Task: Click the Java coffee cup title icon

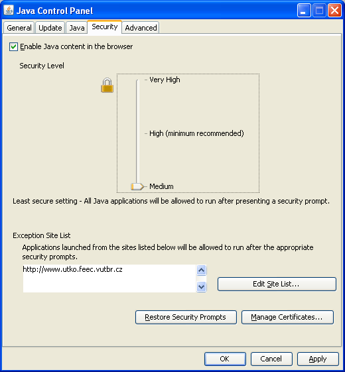Action: (9, 10)
